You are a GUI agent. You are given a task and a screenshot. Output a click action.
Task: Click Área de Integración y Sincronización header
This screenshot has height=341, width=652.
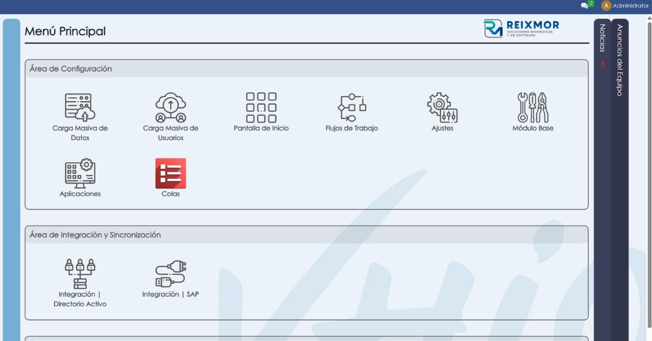coord(95,235)
